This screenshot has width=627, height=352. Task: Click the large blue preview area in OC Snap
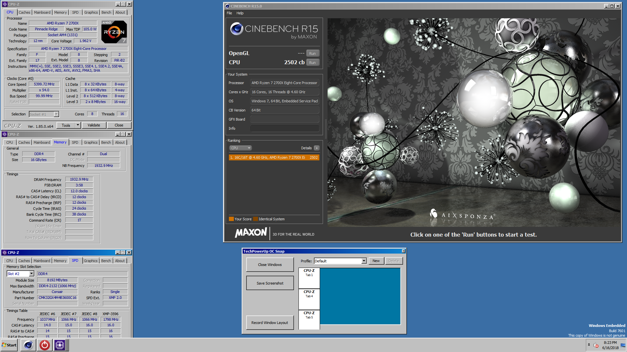click(360, 296)
